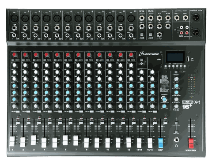Click the red compressor knob on channel 1

click(x=14, y=55)
